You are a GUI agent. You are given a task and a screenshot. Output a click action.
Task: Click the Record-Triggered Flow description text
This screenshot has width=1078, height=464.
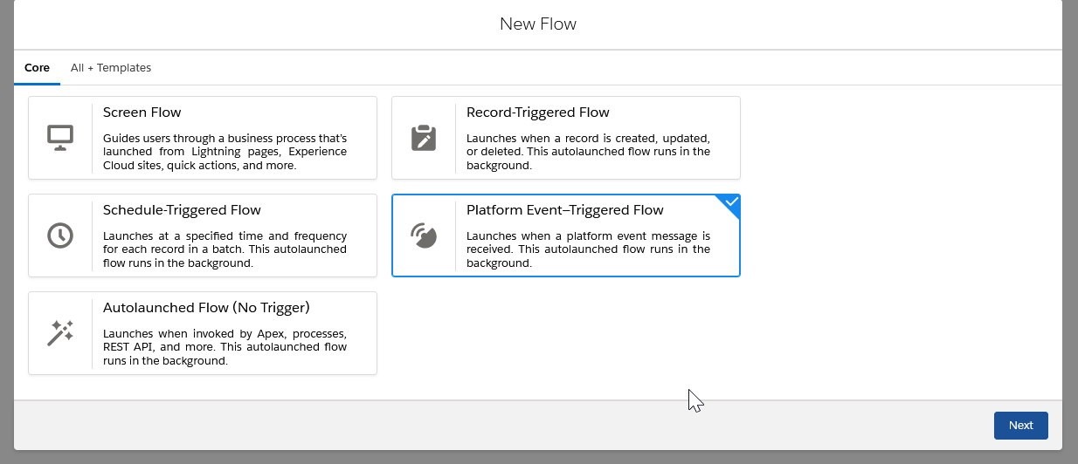coord(588,152)
